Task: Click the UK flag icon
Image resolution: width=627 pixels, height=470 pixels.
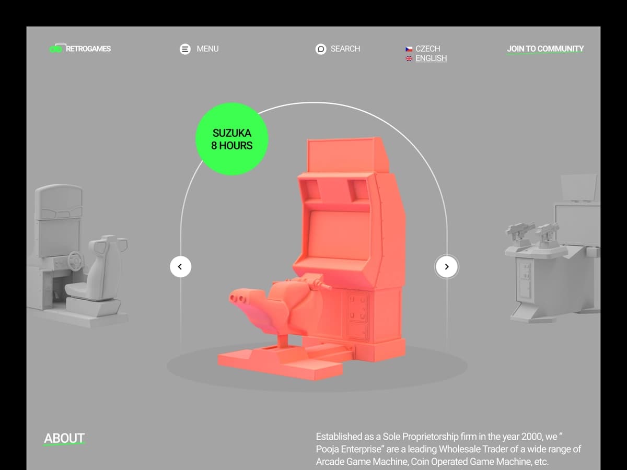Action: [409, 58]
